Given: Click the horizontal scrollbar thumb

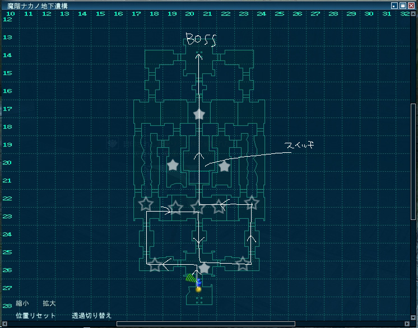Looking at the screenshot, I should tap(206, 324).
